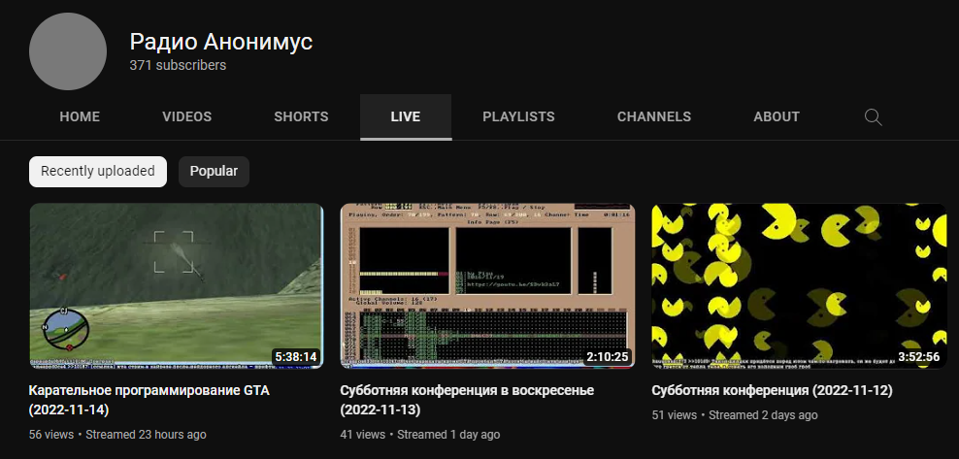Open the Pac-Man stream thumbnail
Screen dimensions: 959x459
799,285
